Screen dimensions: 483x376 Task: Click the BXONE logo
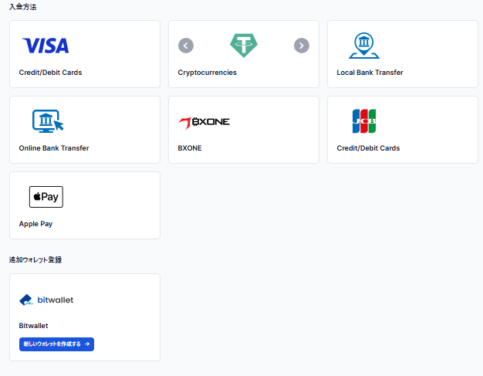coord(204,123)
